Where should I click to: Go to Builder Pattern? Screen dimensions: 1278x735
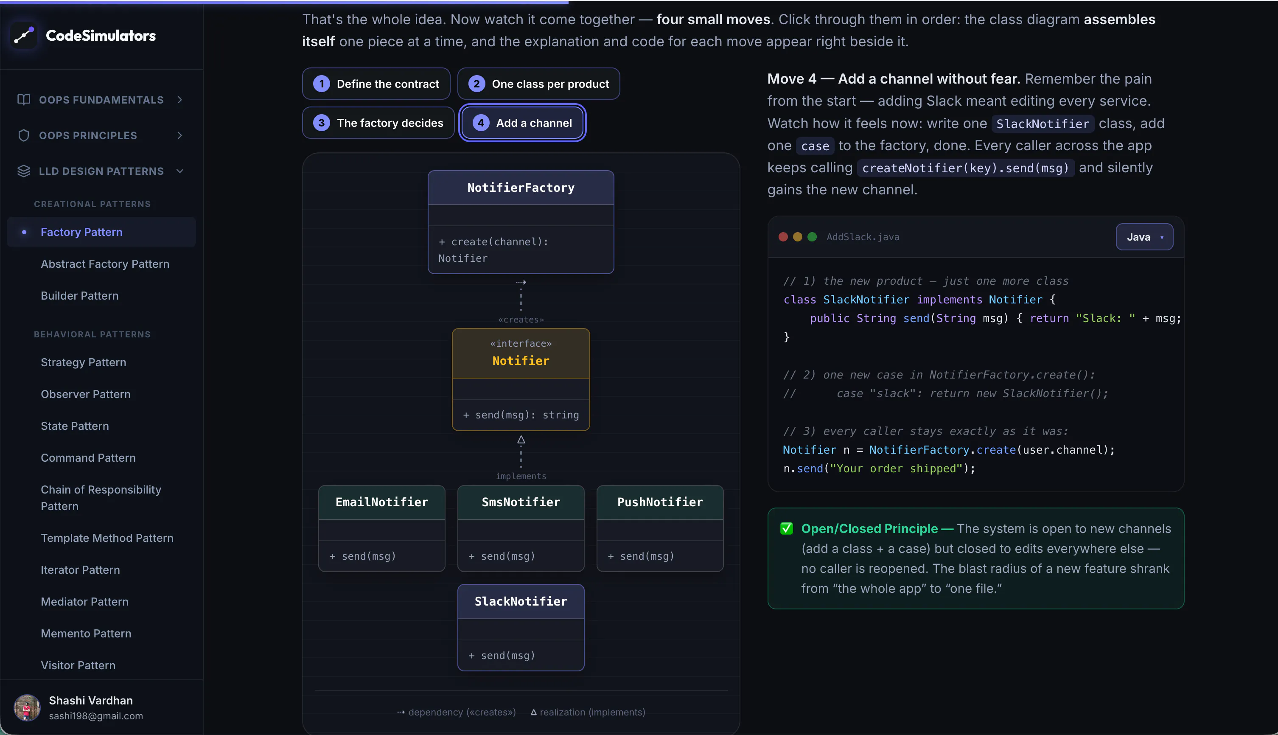[80, 296]
